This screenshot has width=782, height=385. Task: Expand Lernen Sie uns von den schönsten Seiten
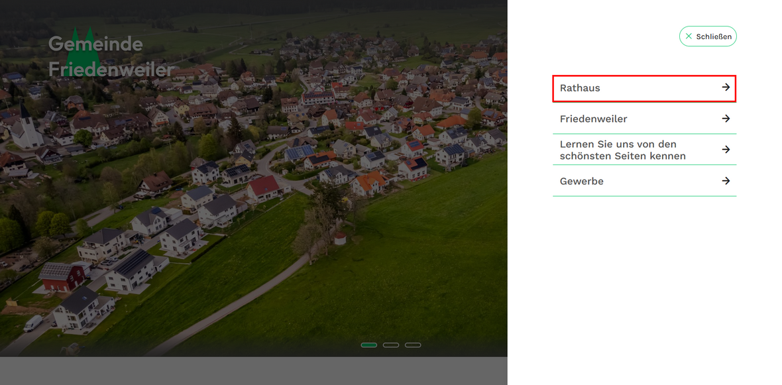(644, 150)
